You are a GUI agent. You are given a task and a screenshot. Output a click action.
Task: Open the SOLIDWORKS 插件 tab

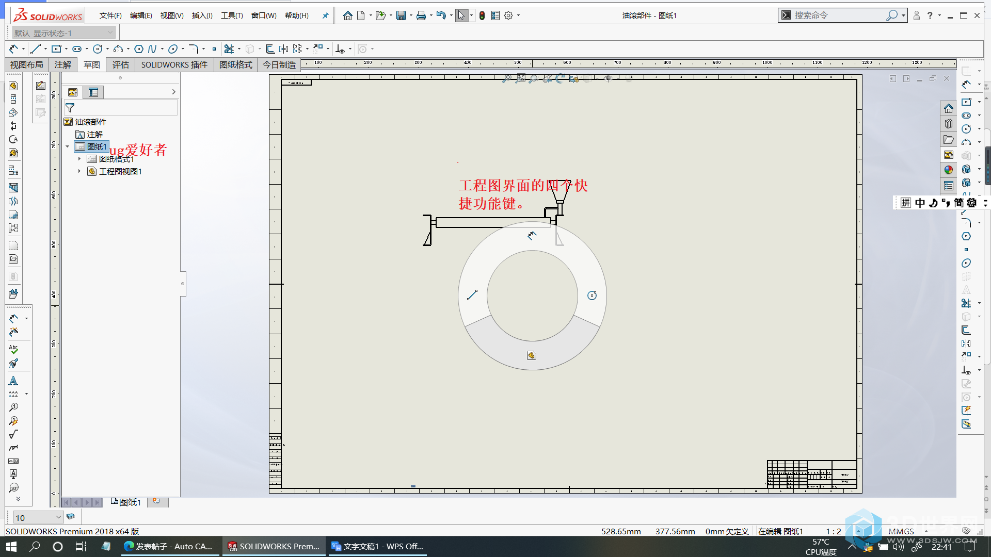174,64
